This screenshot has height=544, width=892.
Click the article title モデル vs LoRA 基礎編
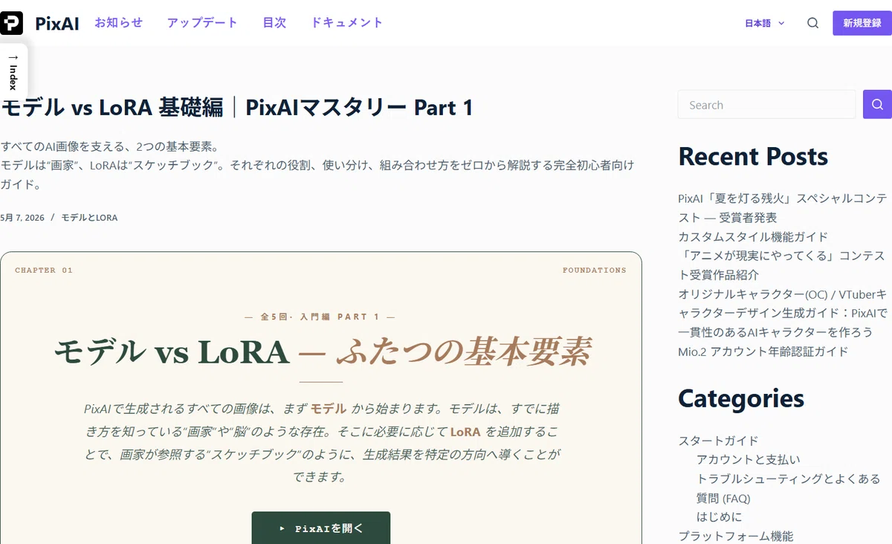click(x=237, y=108)
